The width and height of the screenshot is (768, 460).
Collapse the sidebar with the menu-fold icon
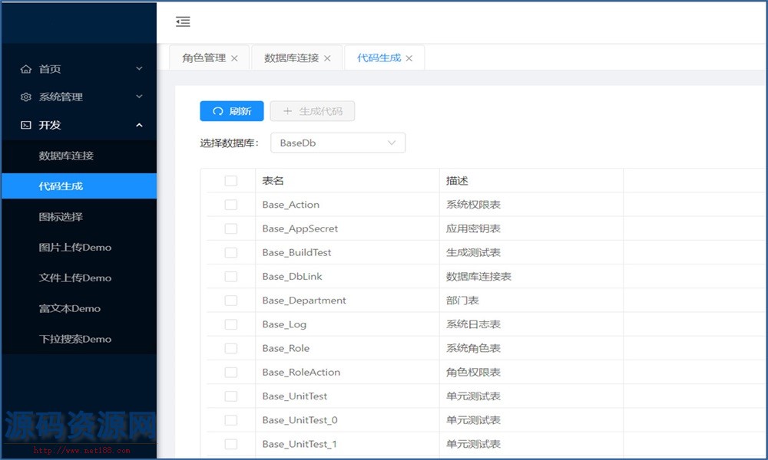[x=183, y=22]
